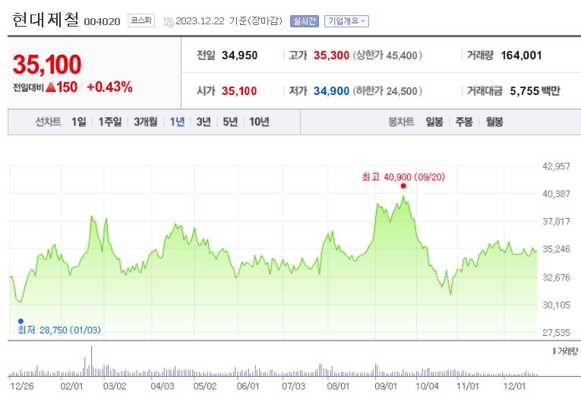Screen dimensions: 581x405
Task: Click the tallest February volume bar
Action: (x=91, y=361)
